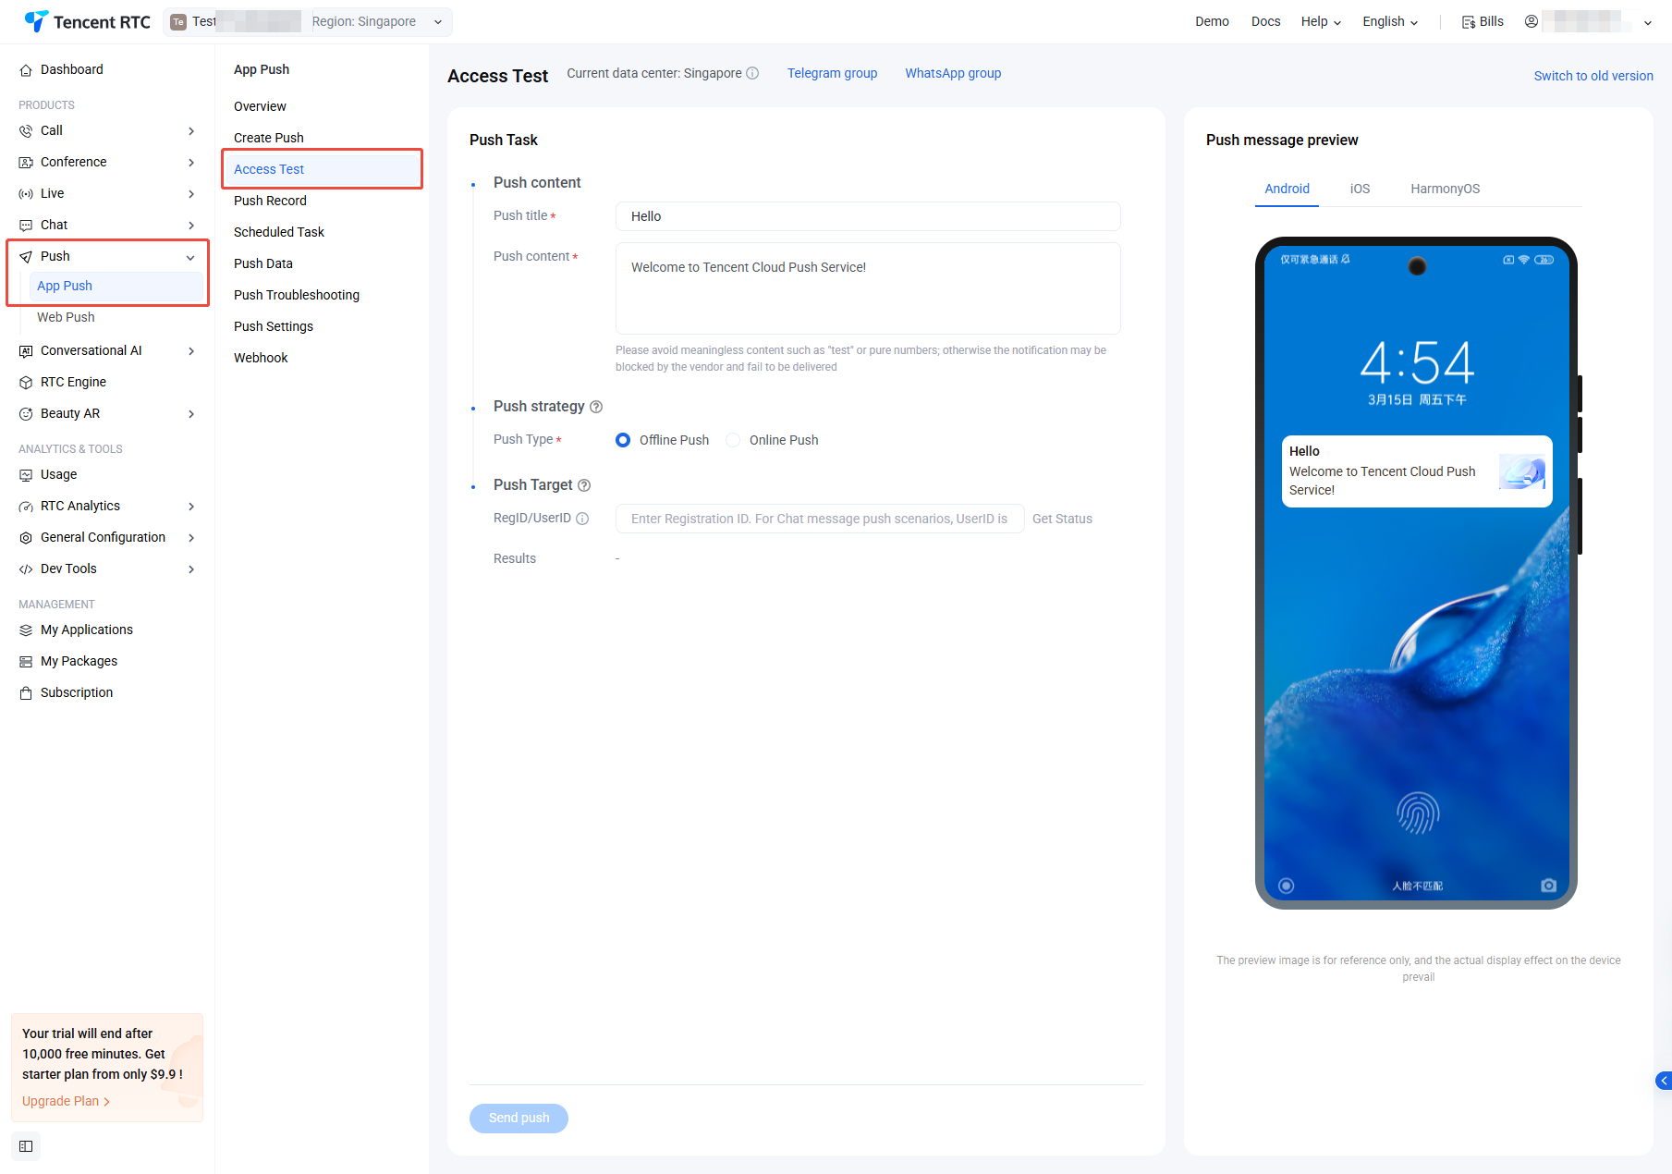This screenshot has width=1672, height=1174.
Task: Click the Chat bubble icon
Action: 26,226
